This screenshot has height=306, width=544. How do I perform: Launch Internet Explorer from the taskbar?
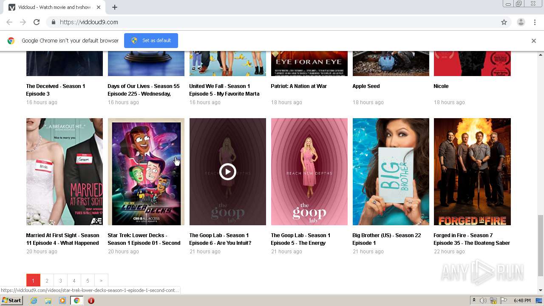pyautogui.click(x=34, y=300)
